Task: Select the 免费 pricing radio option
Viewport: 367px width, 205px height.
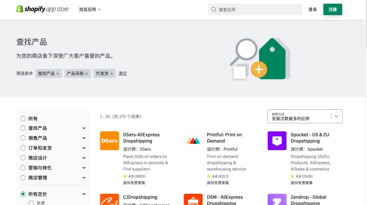Action: tap(31, 203)
